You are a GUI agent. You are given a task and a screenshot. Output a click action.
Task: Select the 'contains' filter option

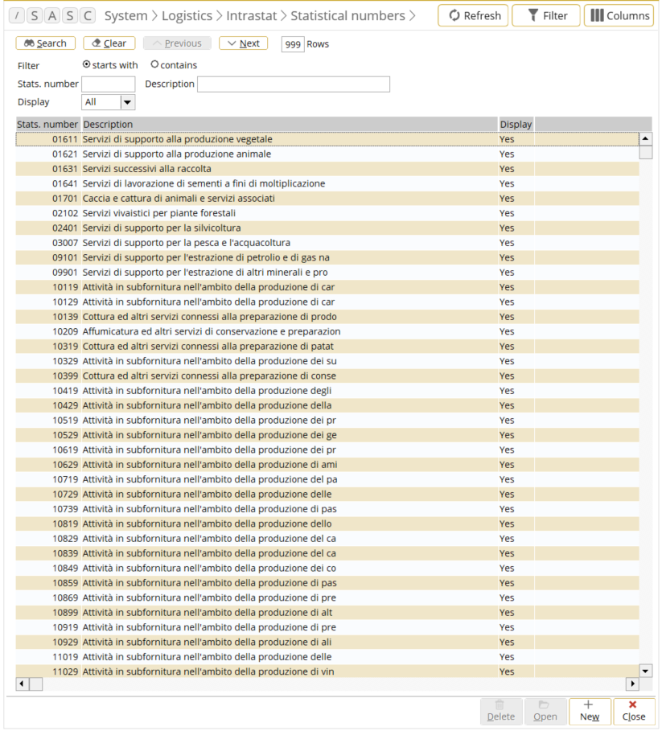click(154, 65)
